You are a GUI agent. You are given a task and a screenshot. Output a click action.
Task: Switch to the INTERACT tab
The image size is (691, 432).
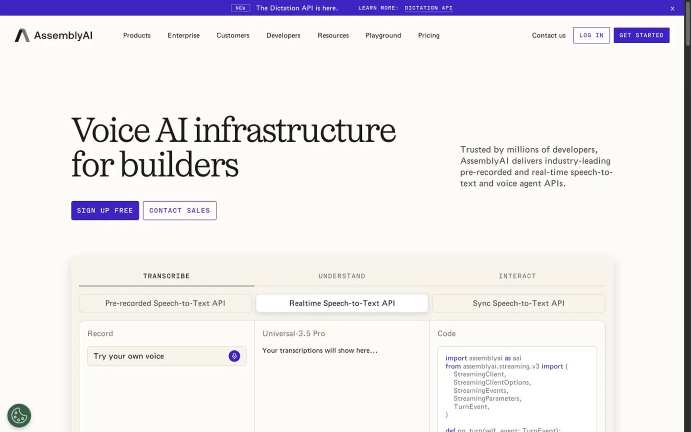point(517,276)
